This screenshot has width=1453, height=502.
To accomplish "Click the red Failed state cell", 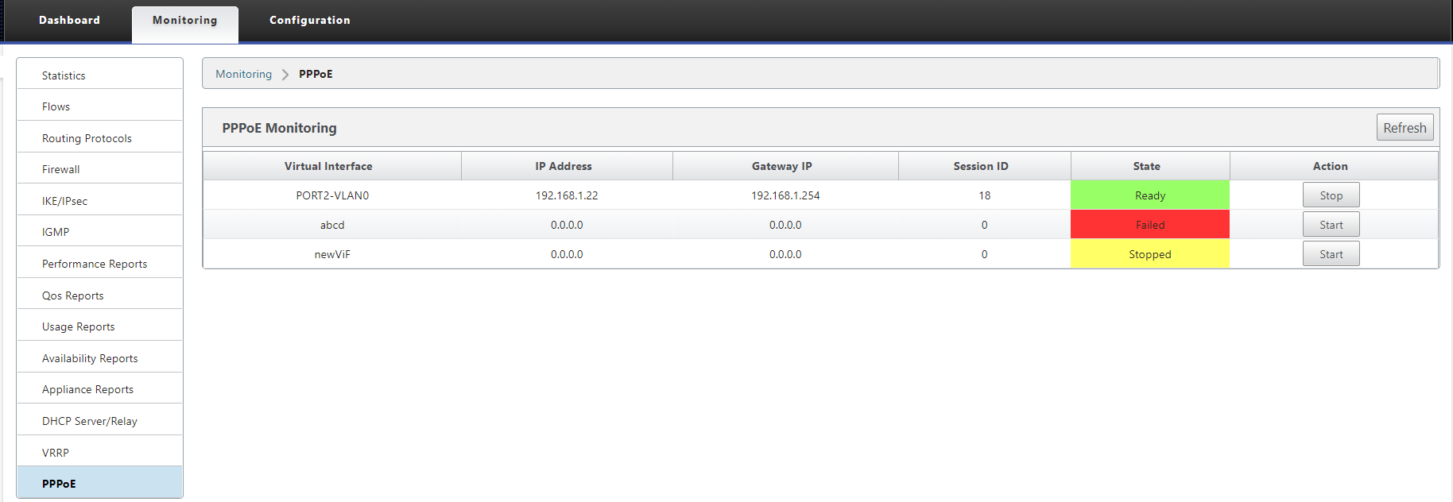I will pyautogui.click(x=1149, y=225).
